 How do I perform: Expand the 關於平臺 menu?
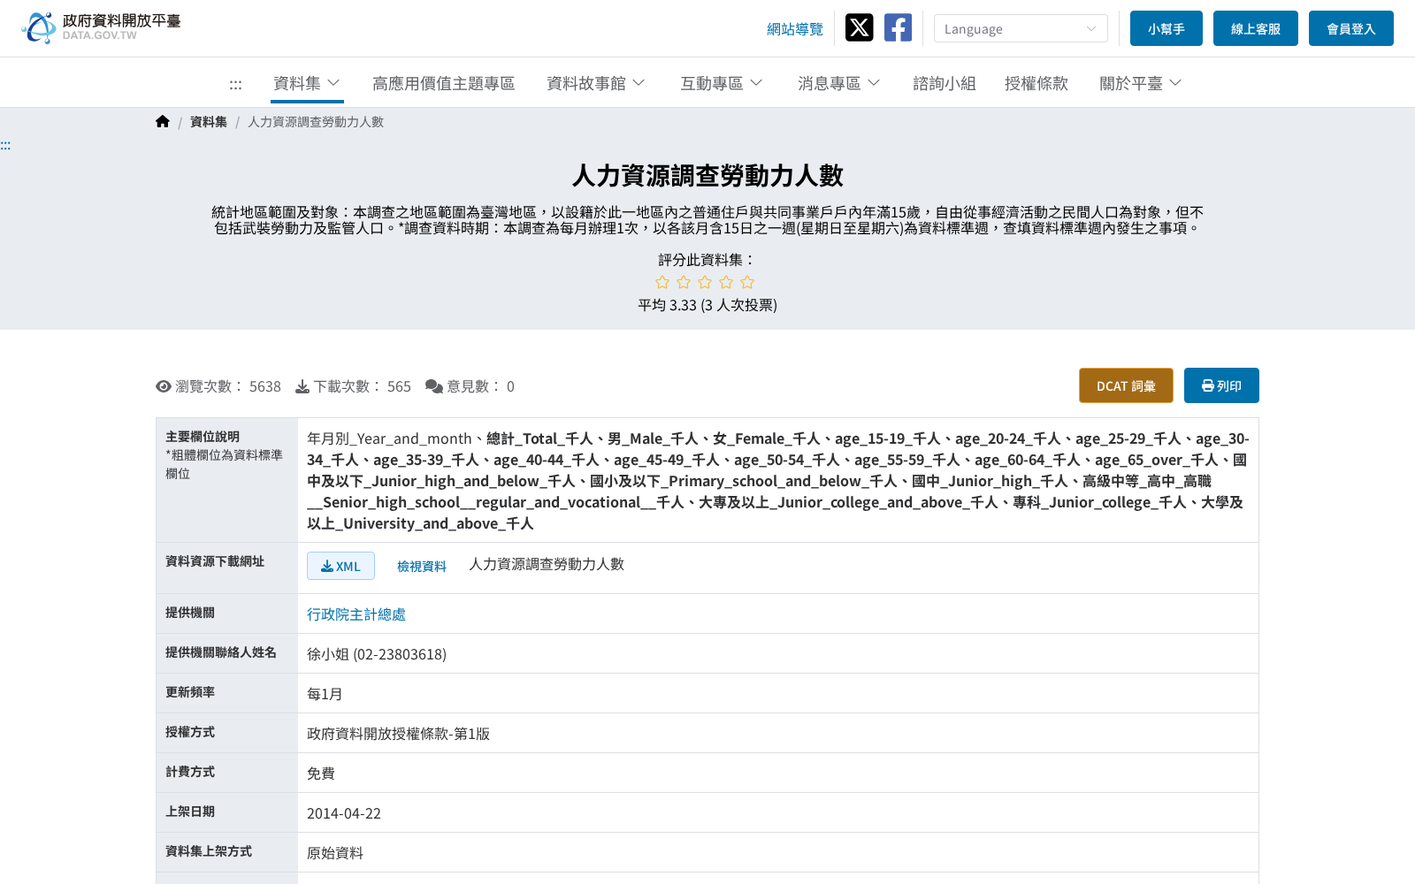point(1141,83)
